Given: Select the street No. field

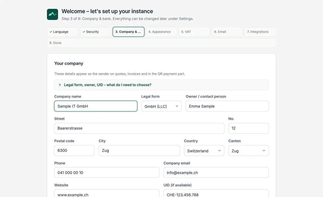Looking at the screenshot, I should click(x=249, y=128).
